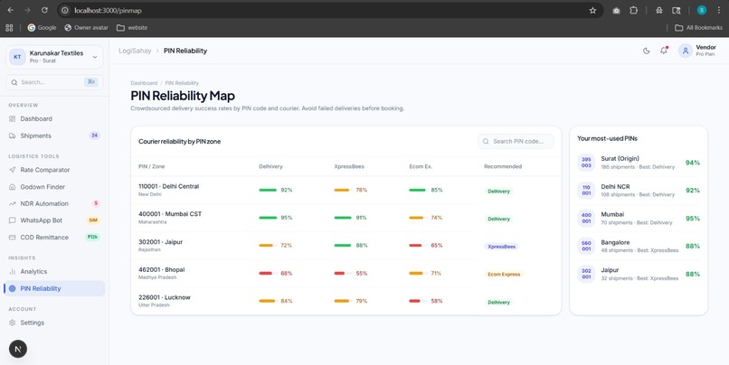Click the WhatsApp Bot SIM badge
The width and height of the screenshot is (729, 365).
[93, 220]
